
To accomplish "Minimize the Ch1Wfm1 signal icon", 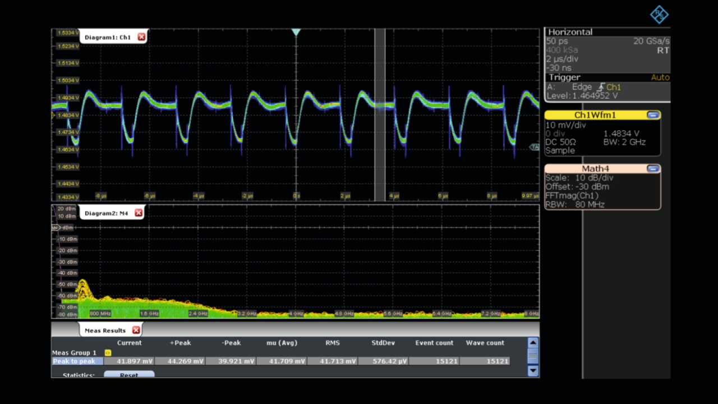I will point(652,115).
